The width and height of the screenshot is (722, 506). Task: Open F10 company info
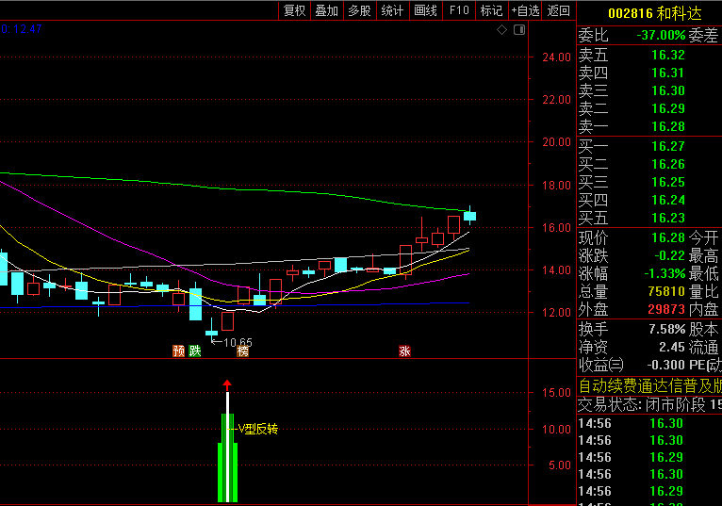[x=459, y=10]
